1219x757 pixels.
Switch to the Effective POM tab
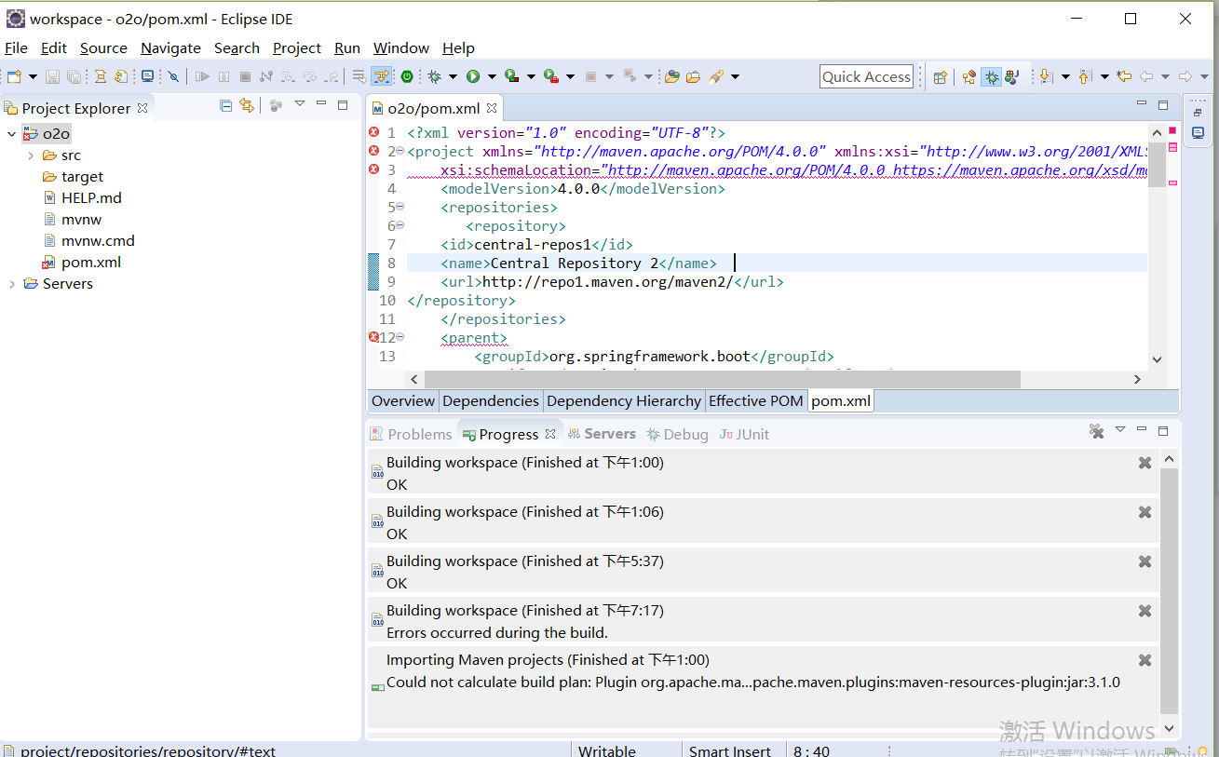[756, 401]
